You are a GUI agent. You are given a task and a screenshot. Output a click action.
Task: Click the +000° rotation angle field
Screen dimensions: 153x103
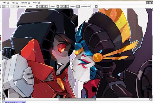(53, 7)
